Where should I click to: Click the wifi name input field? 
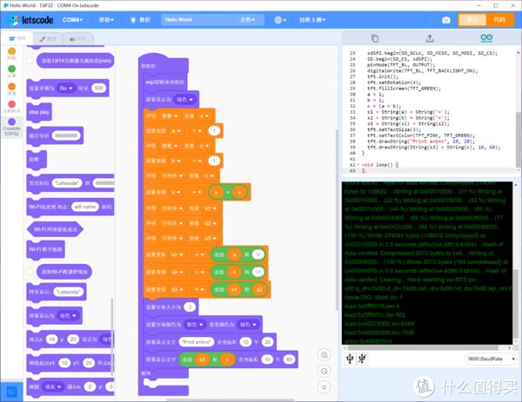pos(85,207)
